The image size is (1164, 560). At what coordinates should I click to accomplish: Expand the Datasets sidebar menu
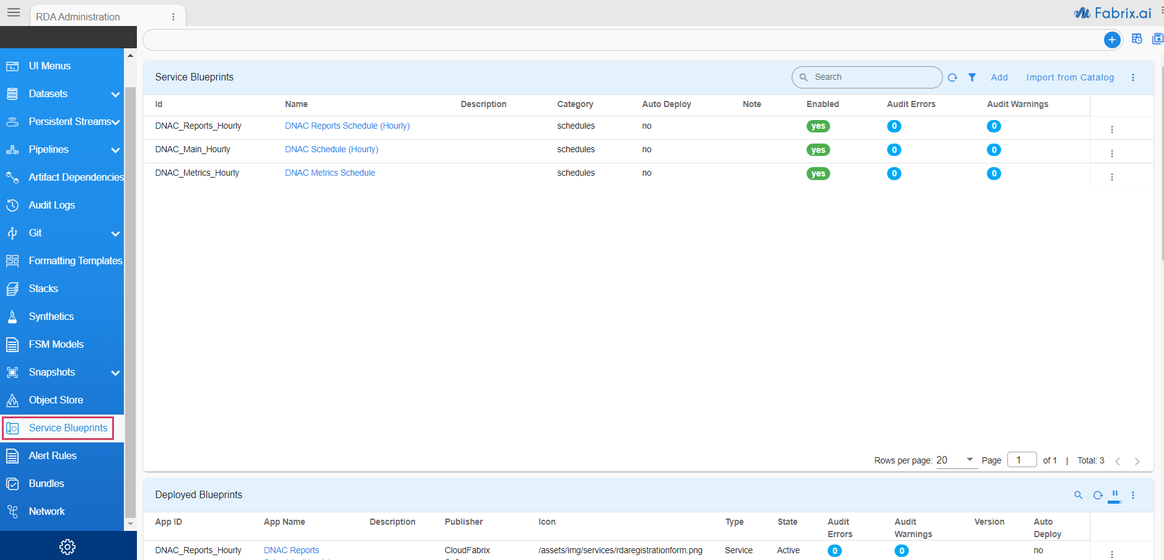point(115,94)
